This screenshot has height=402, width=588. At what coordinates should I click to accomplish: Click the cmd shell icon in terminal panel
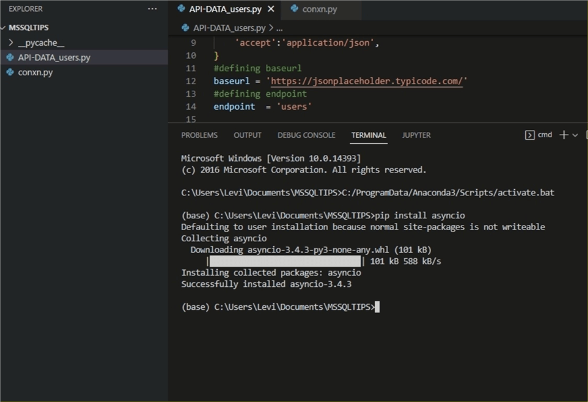[x=530, y=135]
